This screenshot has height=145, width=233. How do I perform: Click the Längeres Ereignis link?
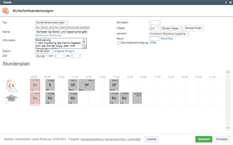[x=64, y=51]
